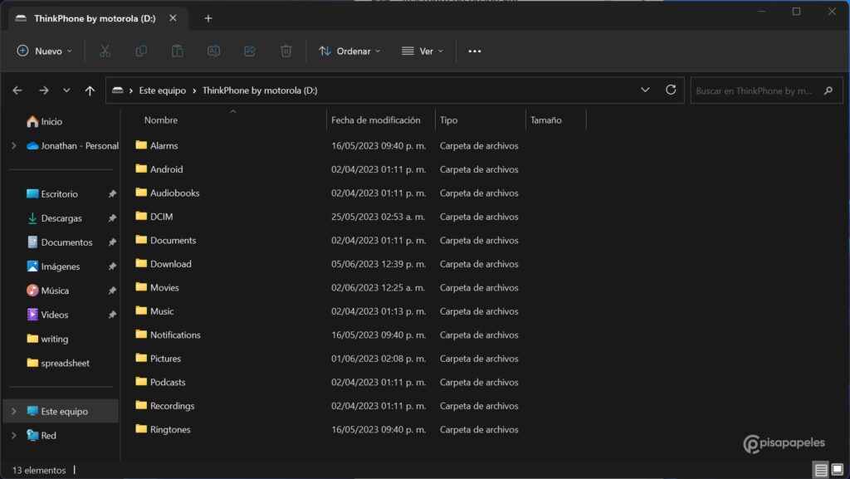Viewport: 850px width, 479px height.
Task: Switch to large thumbnails view icon
Action: [837, 470]
